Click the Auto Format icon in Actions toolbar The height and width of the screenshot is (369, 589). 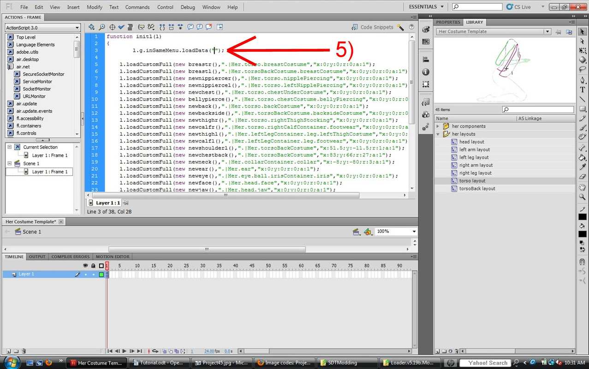point(131,27)
